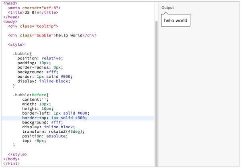
Task: Click the .bubble selector line
Action: pos(22,54)
